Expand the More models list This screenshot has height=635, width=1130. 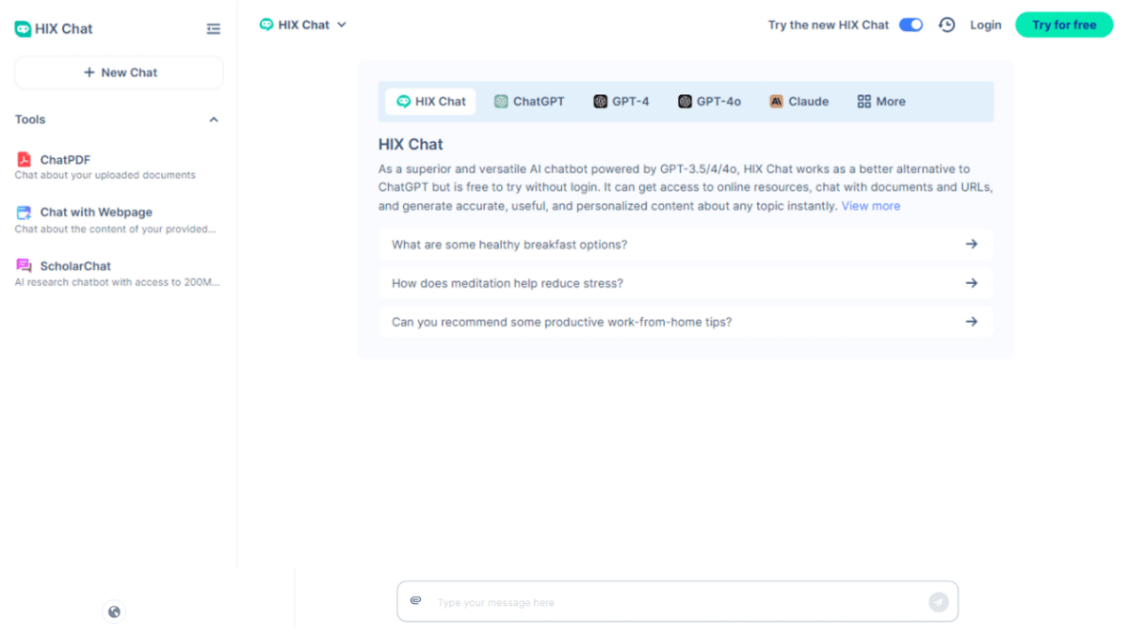point(880,101)
